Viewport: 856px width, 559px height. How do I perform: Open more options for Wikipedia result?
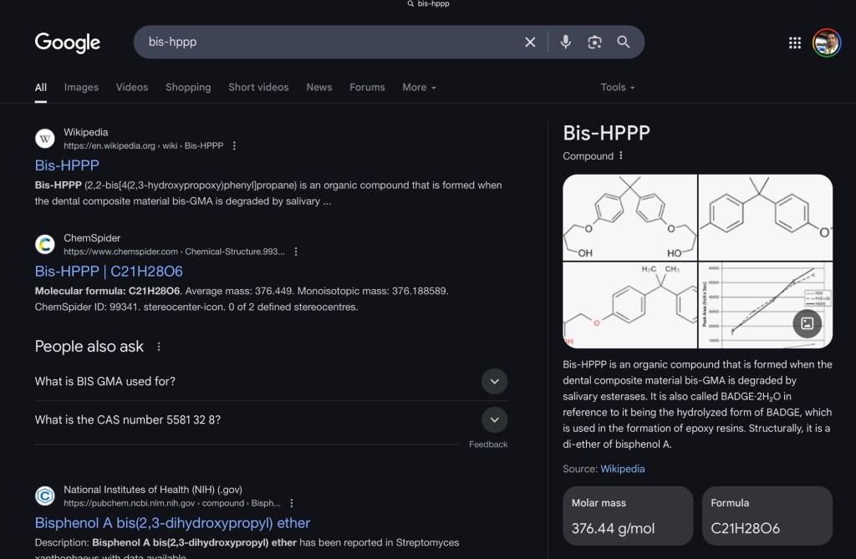point(234,145)
